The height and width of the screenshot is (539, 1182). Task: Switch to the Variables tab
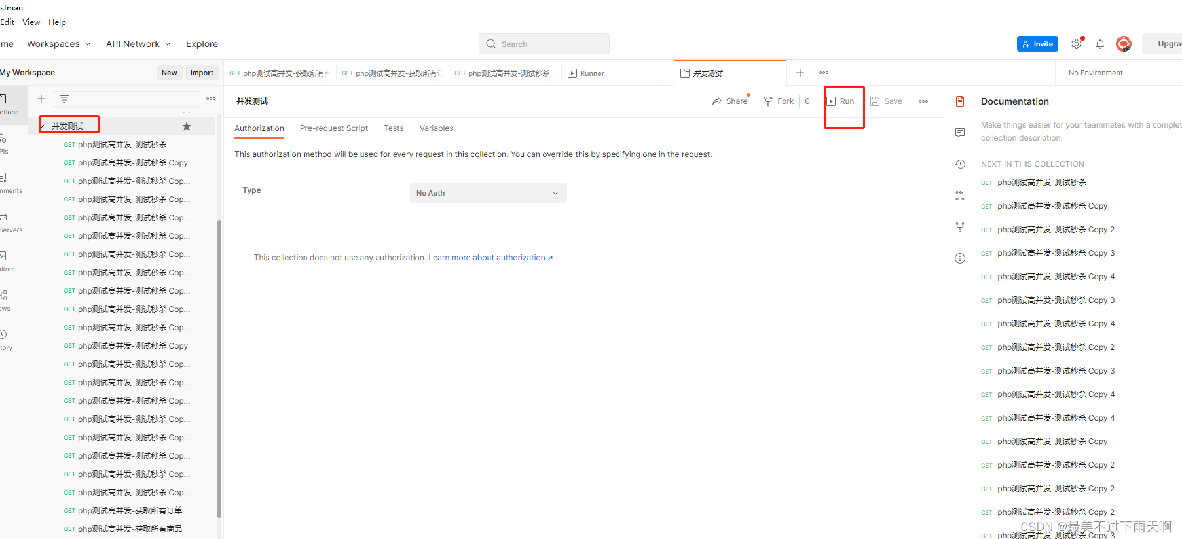click(x=436, y=128)
